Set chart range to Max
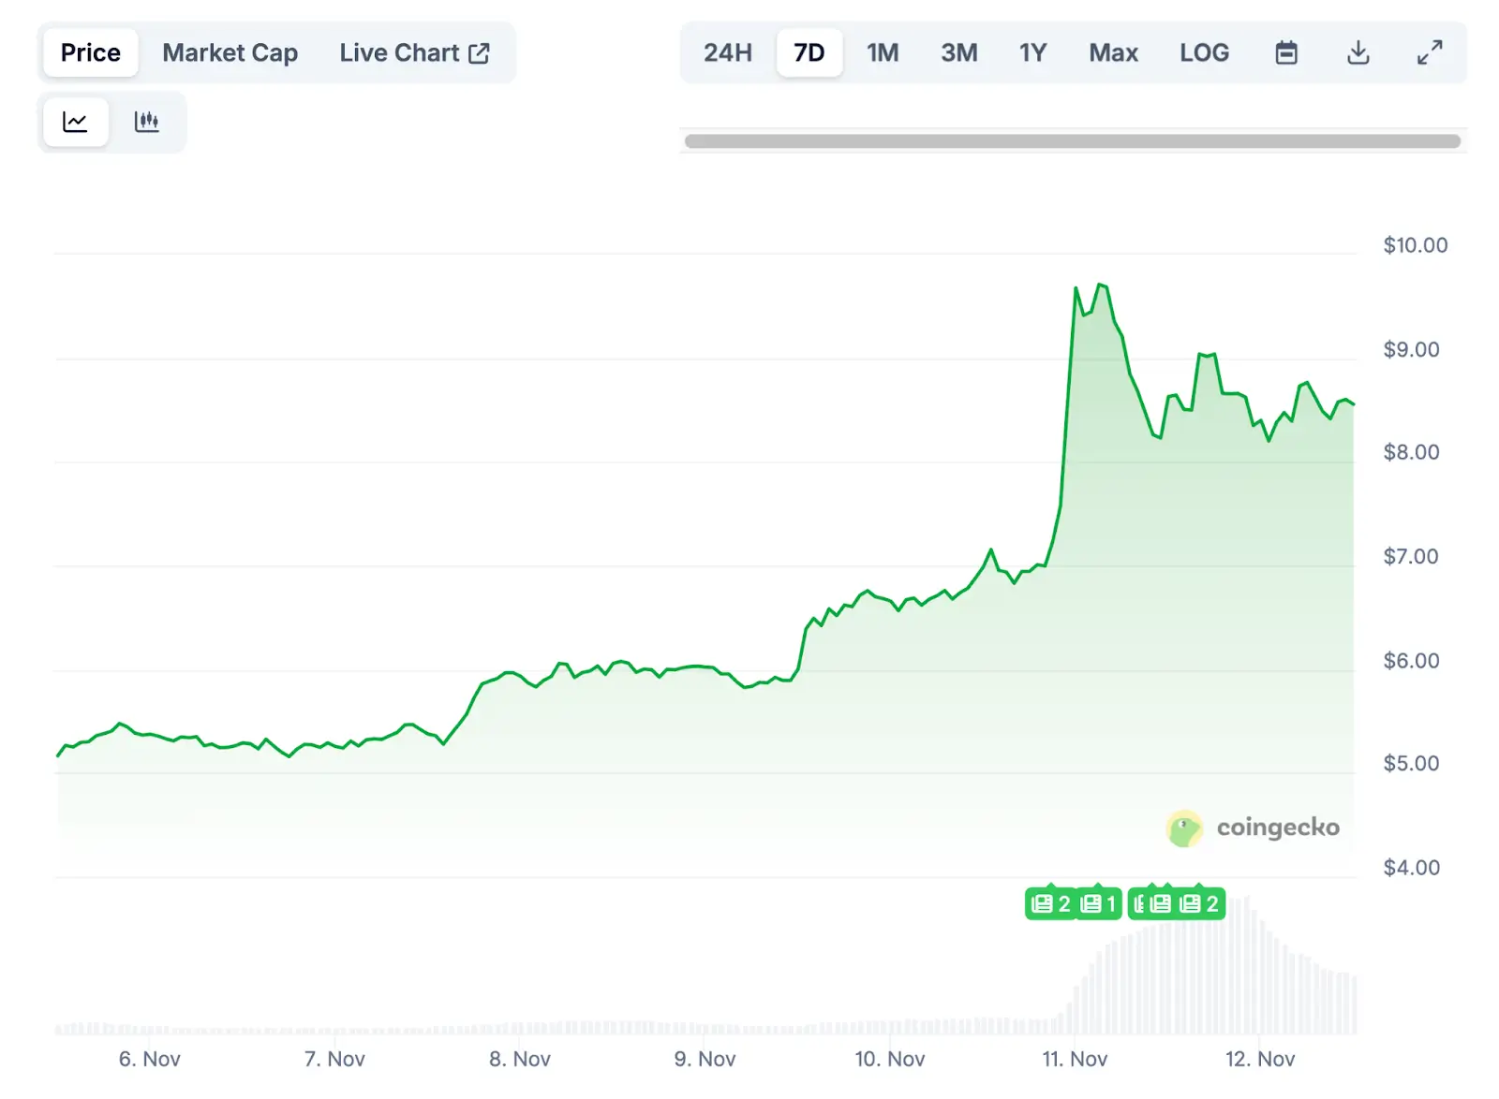Viewport: 1499px width, 1099px height. [x=1113, y=52]
